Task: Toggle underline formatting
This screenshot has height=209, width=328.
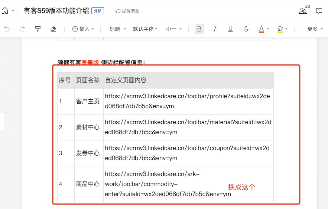Action: tap(230, 29)
